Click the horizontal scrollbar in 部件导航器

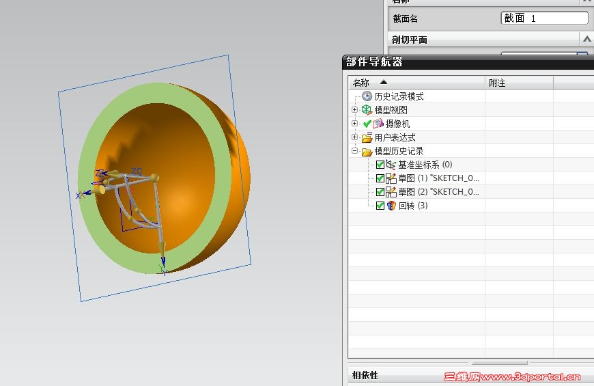click(x=499, y=363)
